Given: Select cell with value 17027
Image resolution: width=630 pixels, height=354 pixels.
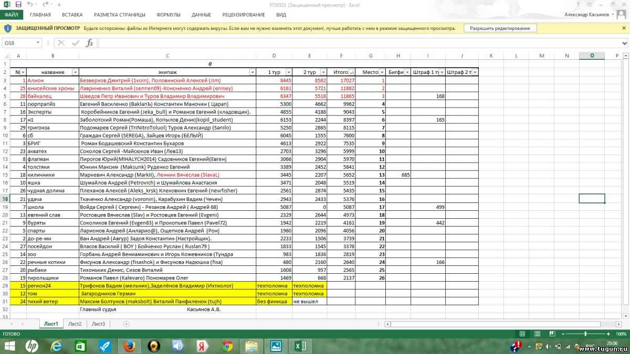Looking at the screenshot, I should click(342, 80).
